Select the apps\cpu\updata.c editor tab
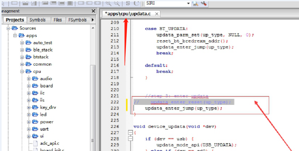 click(x=128, y=14)
